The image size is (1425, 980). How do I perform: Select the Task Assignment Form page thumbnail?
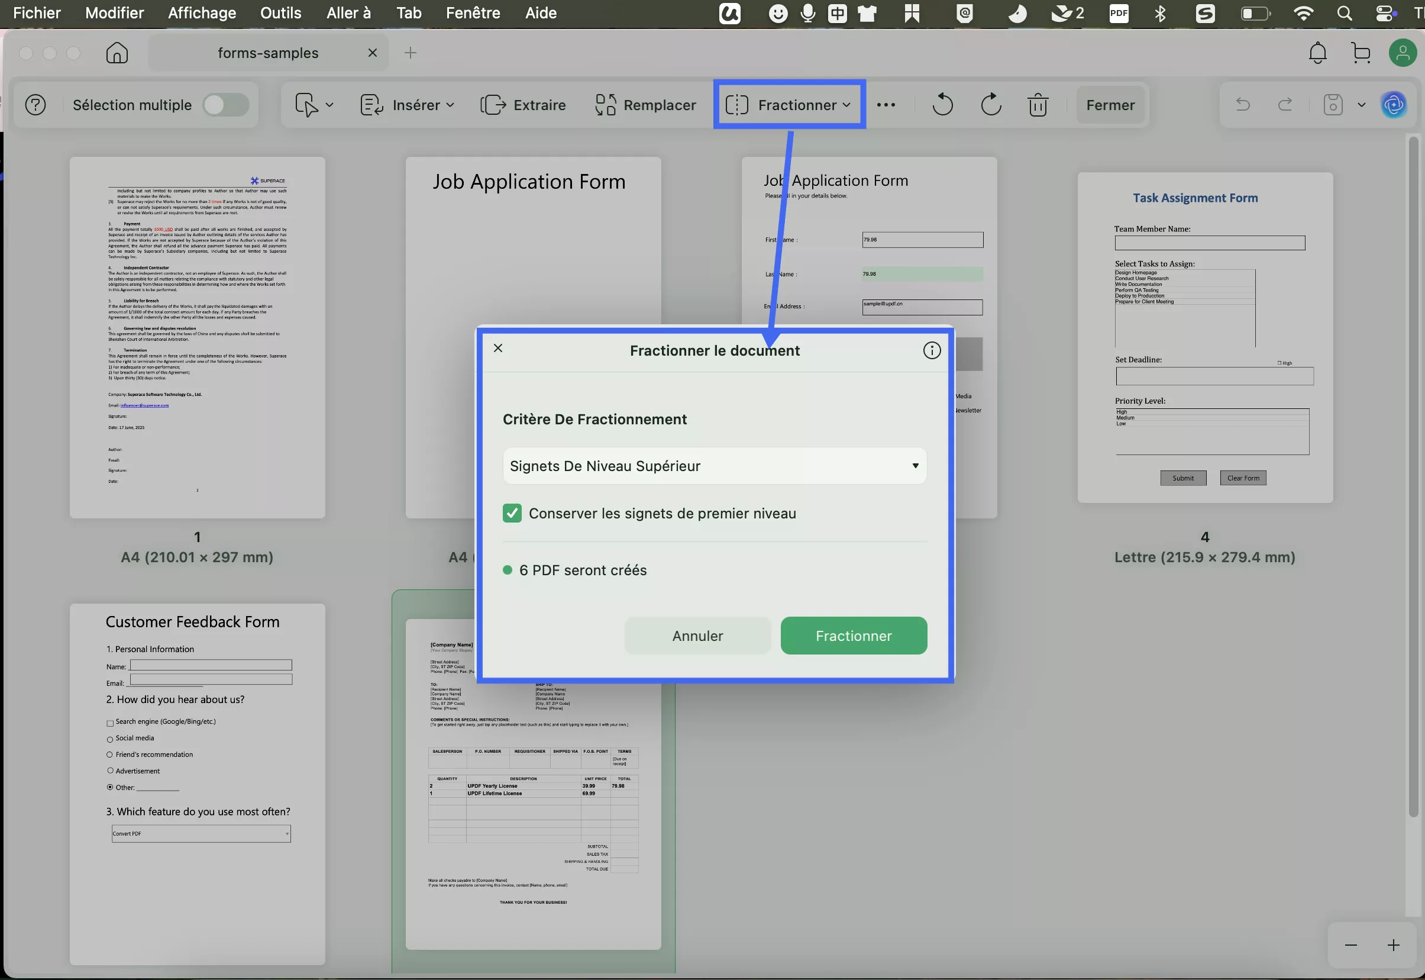click(x=1205, y=338)
